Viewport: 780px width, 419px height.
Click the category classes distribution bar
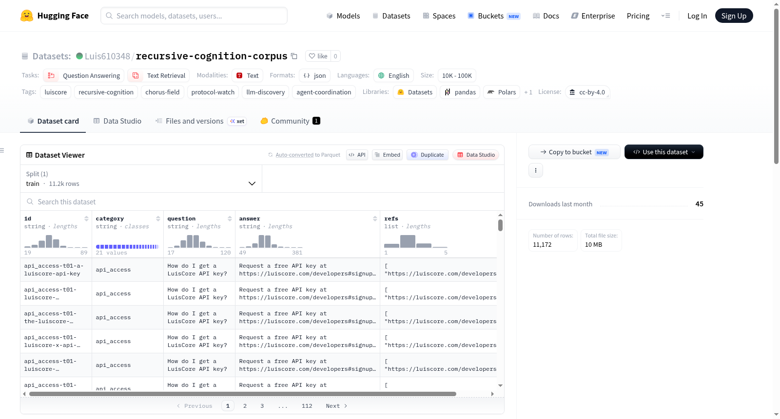(127, 247)
